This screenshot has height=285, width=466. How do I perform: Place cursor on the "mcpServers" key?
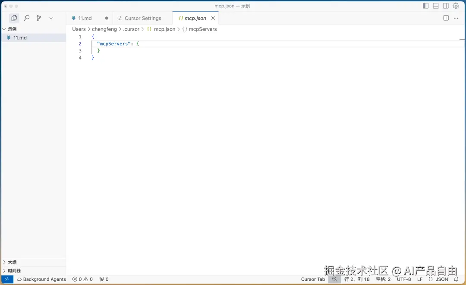tap(114, 44)
